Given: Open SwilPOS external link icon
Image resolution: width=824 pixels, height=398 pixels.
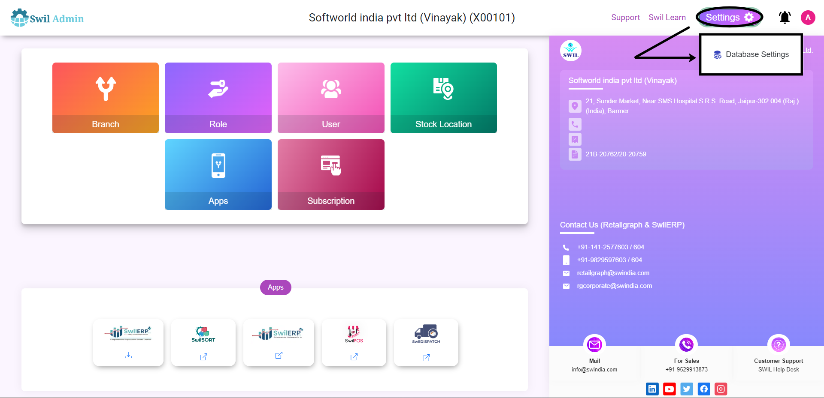Looking at the screenshot, I should pyautogui.click(x=354, y=357).
